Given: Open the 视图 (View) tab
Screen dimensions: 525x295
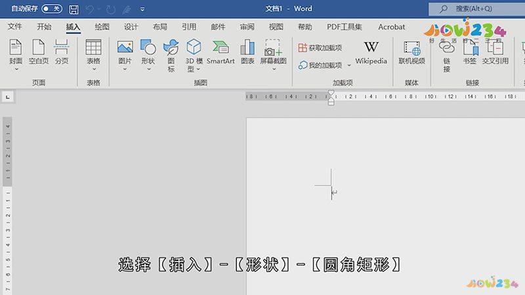Looking at the screenshot, I should [x=276, y=27].
